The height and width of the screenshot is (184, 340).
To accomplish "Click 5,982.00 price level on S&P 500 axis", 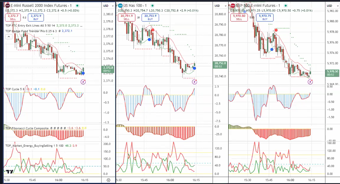I will pyautogui.click(x=333, y=11).
